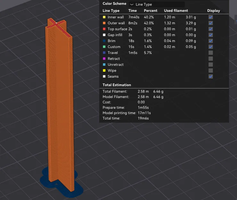Enable the Wipe display checkbox
Viewport: 237px width, 200px height.
tap(210, 70)
